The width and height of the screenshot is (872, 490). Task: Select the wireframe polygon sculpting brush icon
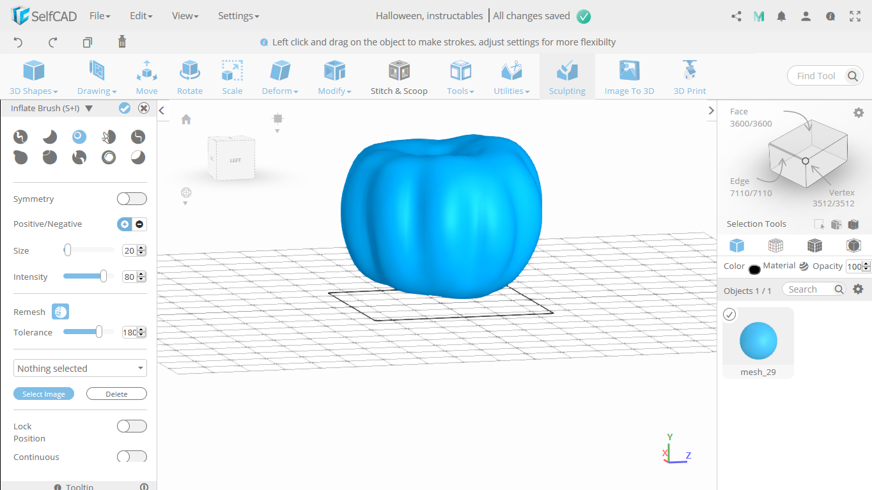click(109, 136)
